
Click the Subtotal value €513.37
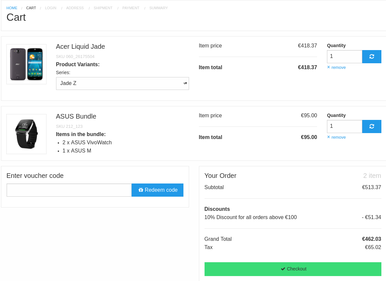(x=371, y=187)
